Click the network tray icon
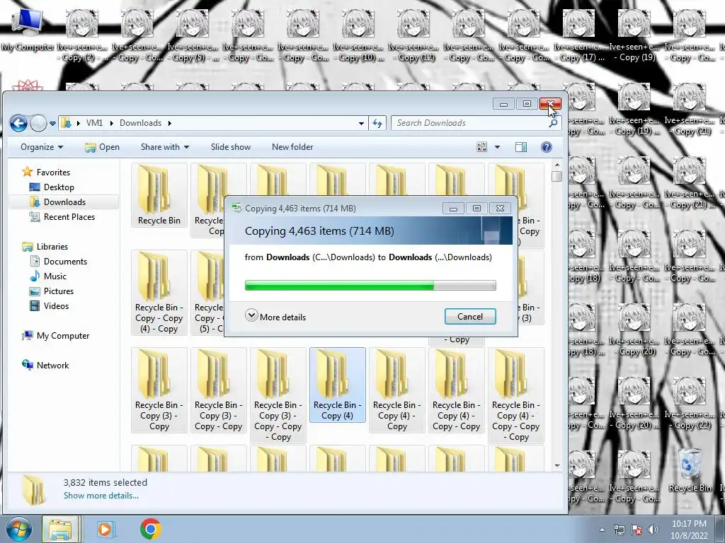 619,530
